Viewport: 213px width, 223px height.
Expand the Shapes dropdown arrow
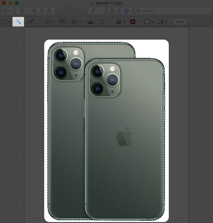click(x=53, y=22)
